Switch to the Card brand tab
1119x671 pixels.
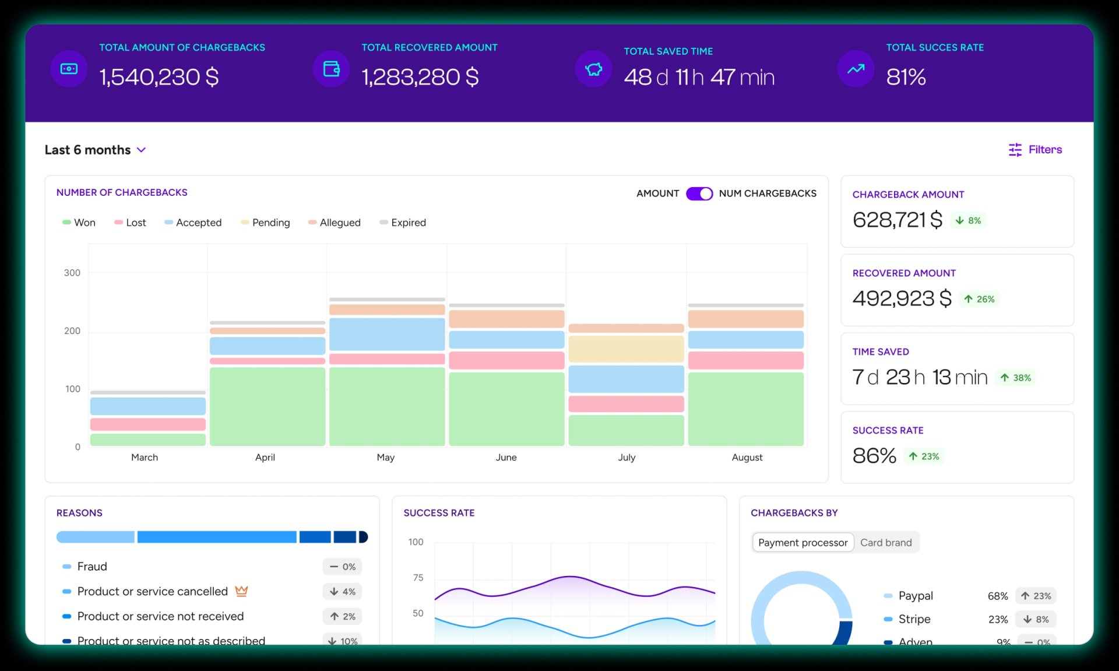pyautogui.click(x=885, y=542)
